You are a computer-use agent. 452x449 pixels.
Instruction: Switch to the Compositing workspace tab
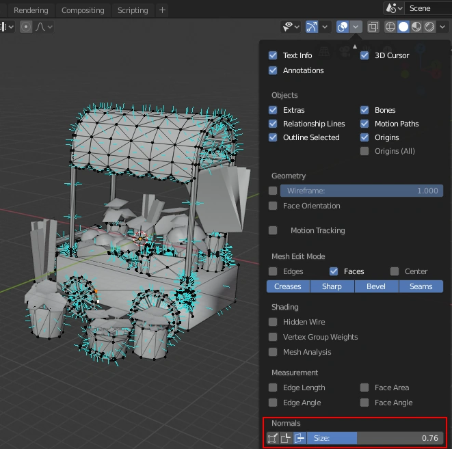coord(83,10)
